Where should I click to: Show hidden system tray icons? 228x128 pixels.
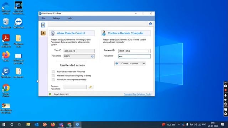point(179,124)
